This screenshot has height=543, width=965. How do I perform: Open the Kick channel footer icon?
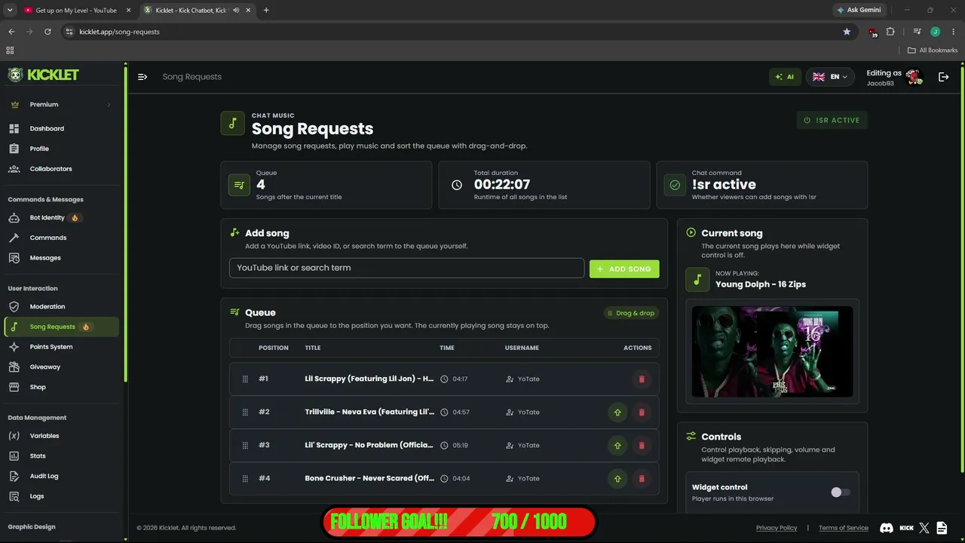(907, 528)
